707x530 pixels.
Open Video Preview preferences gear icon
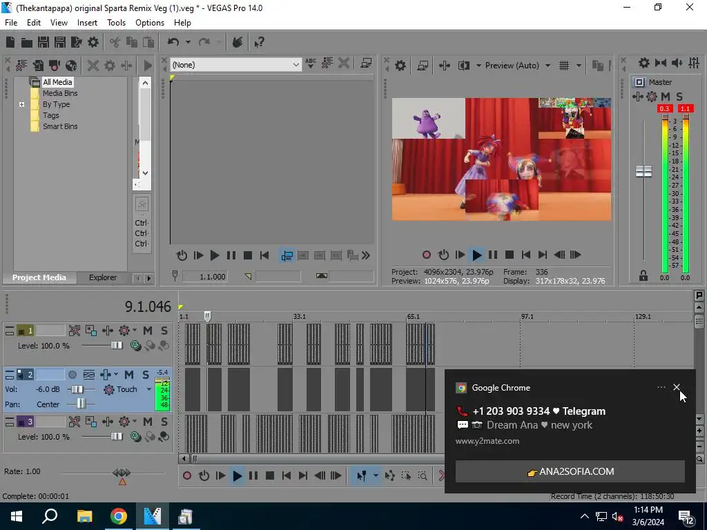tap(400, 66)
